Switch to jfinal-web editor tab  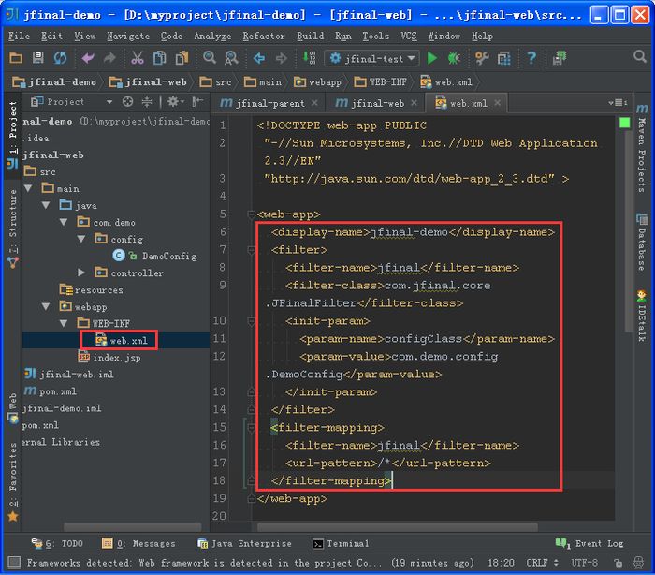(376, 103)
